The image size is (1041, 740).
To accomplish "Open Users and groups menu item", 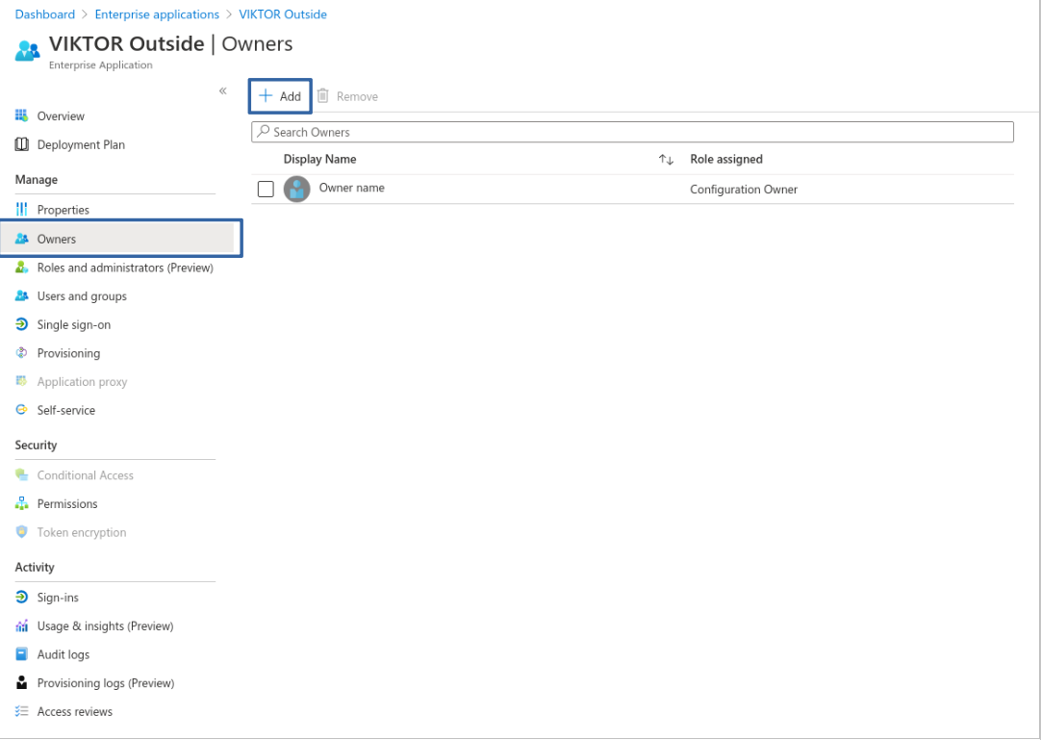I will pos(82,296).
